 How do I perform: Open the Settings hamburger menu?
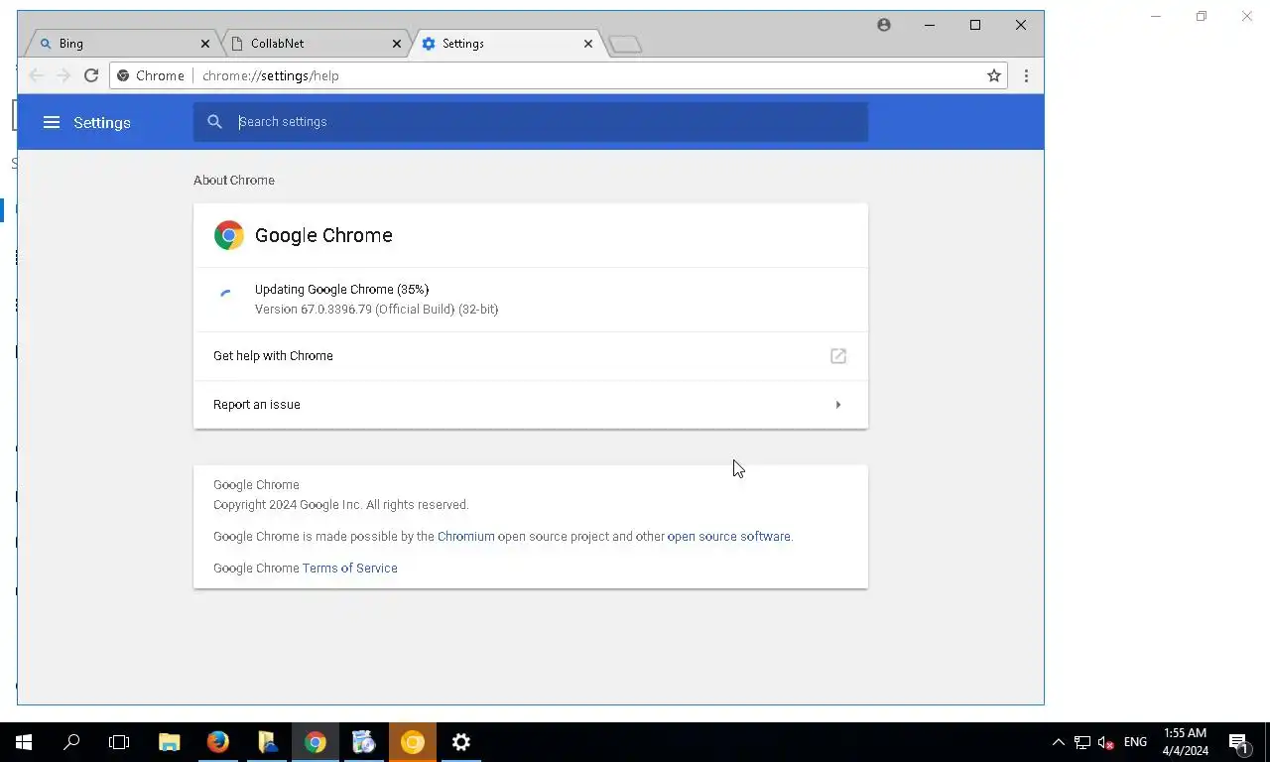pyautogui.click(x=52, y=122)
